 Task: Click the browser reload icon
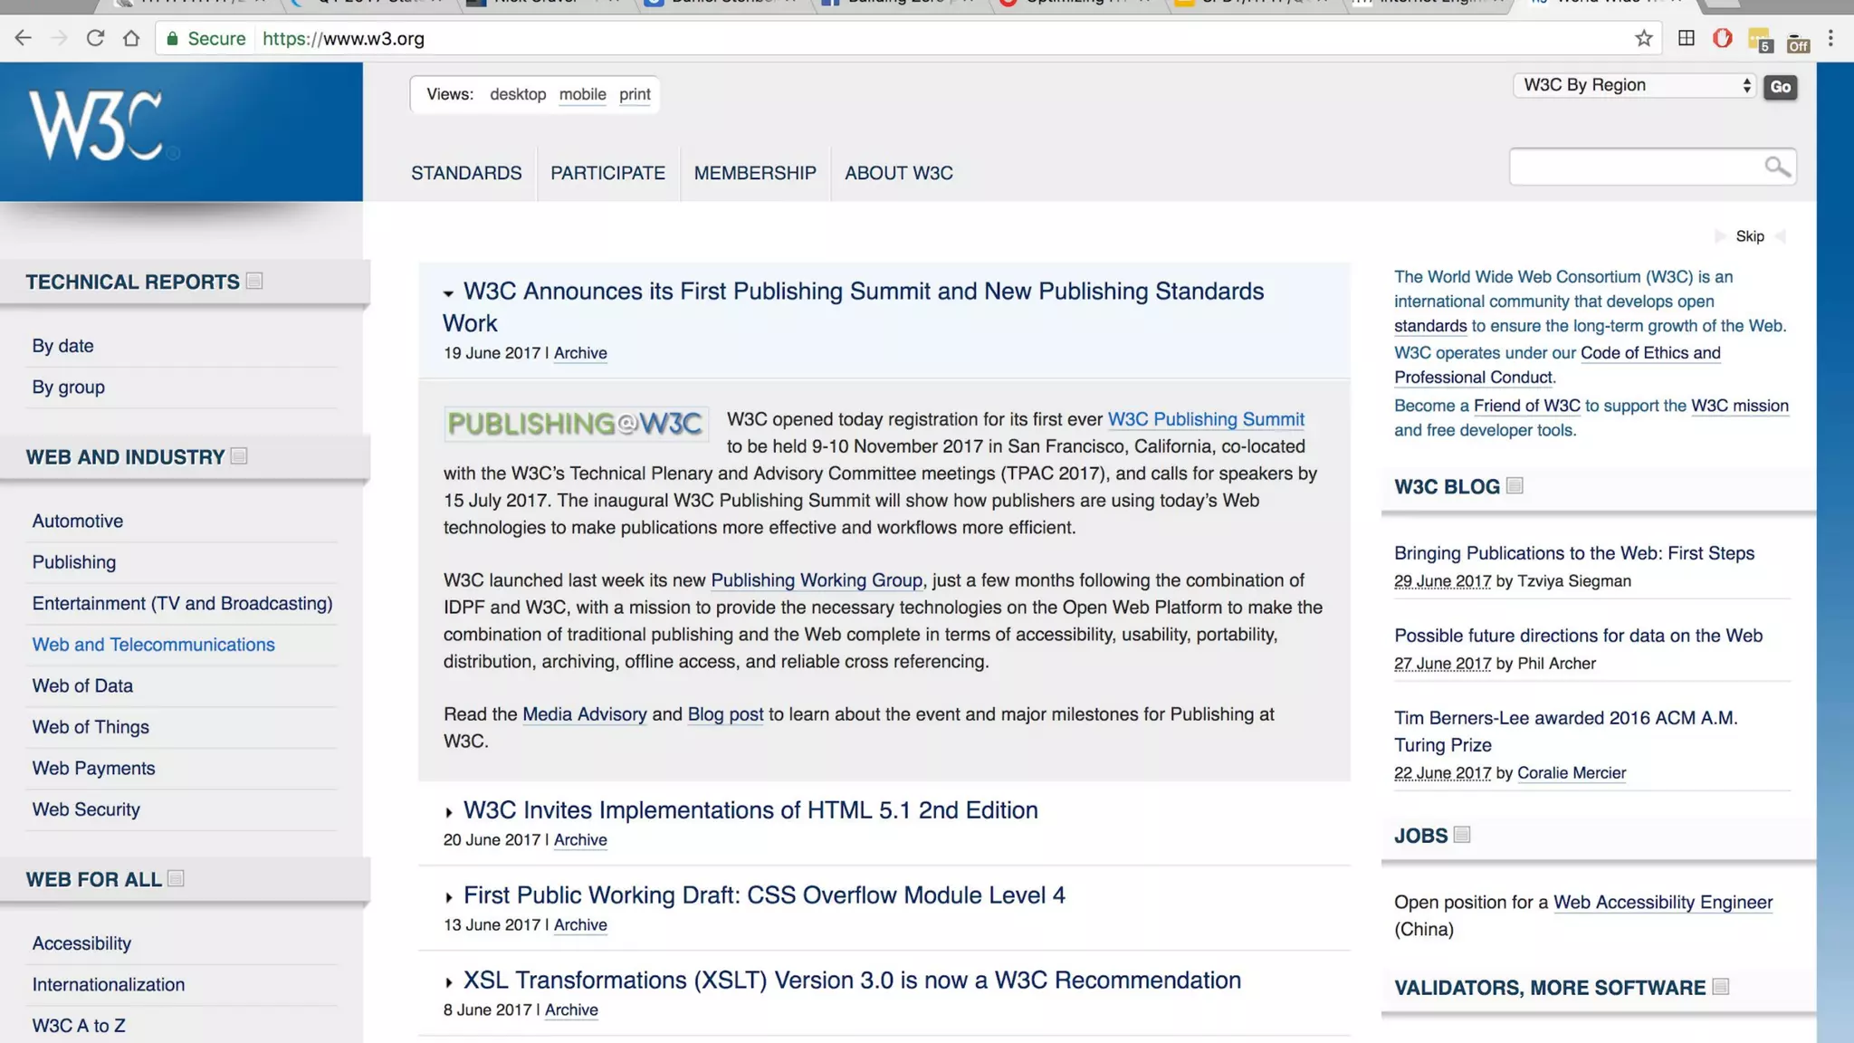95,38
